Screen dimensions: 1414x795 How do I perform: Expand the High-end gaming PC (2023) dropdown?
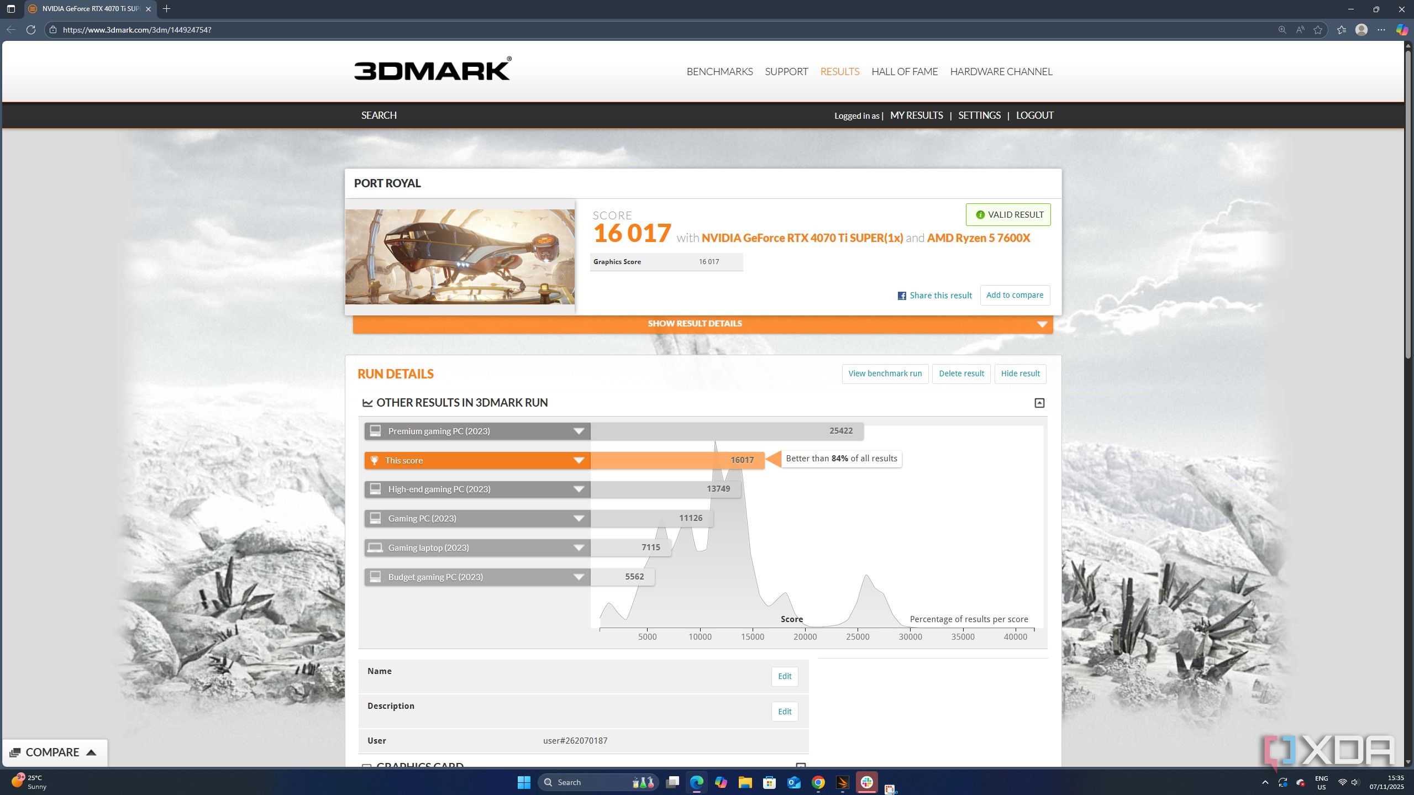point(579,489)
